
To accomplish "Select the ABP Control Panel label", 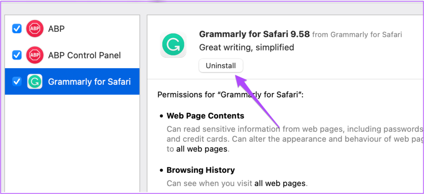I will 84,55.
